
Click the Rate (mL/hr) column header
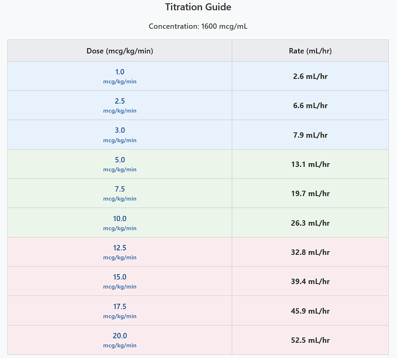pos(310,51)
